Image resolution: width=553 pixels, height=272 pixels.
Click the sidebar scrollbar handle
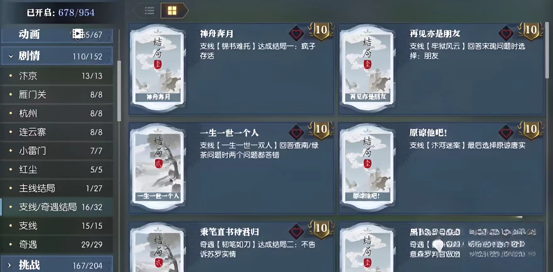click(119, 91)
